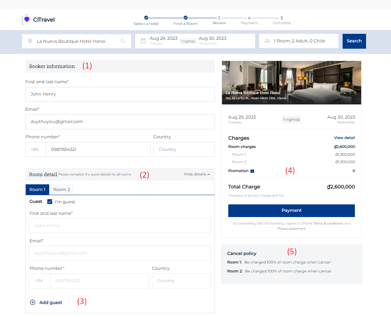The image size is (391, 317).
Task: Click the Promotion coupon icon
Action: (252, 171)
